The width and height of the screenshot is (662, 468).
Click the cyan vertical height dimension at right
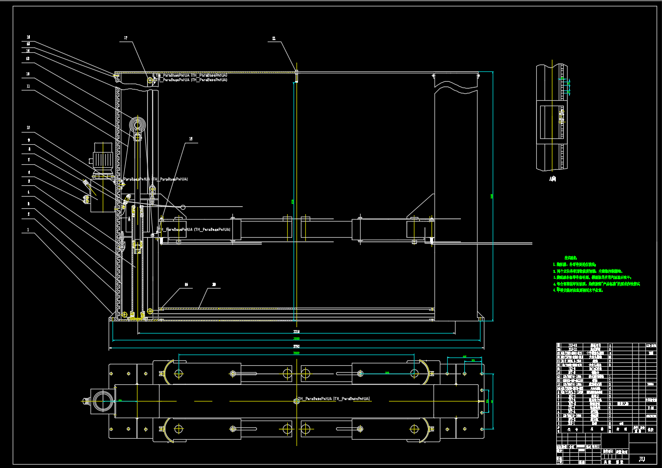pos(492,196)
